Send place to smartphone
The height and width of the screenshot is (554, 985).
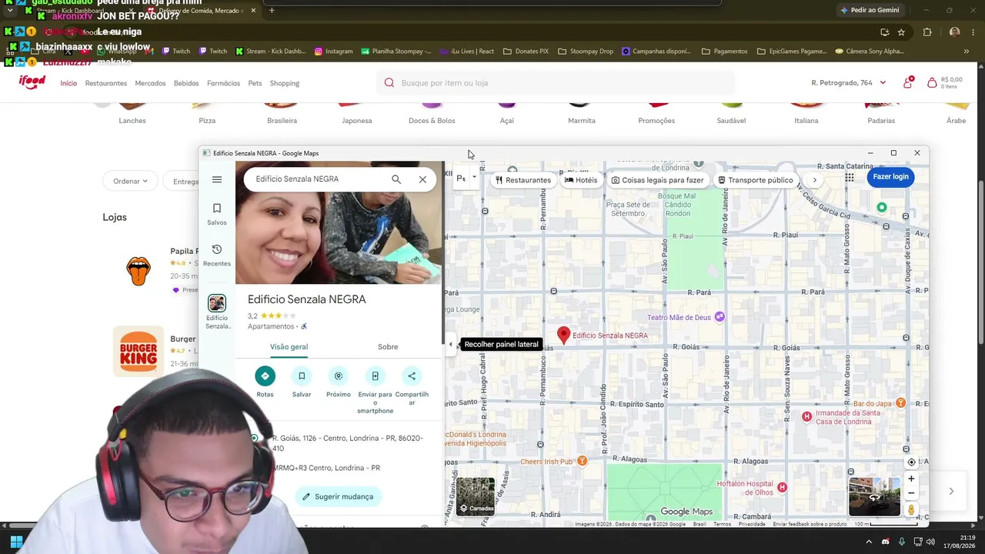point(375,390)
